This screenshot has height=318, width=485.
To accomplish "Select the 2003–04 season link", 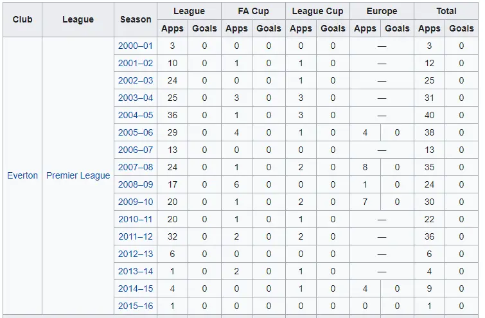I will tap(136, 98).
